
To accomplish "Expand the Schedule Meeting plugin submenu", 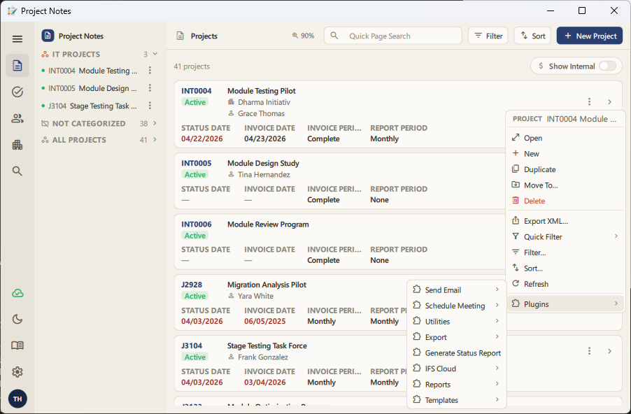I will (456, 306).
